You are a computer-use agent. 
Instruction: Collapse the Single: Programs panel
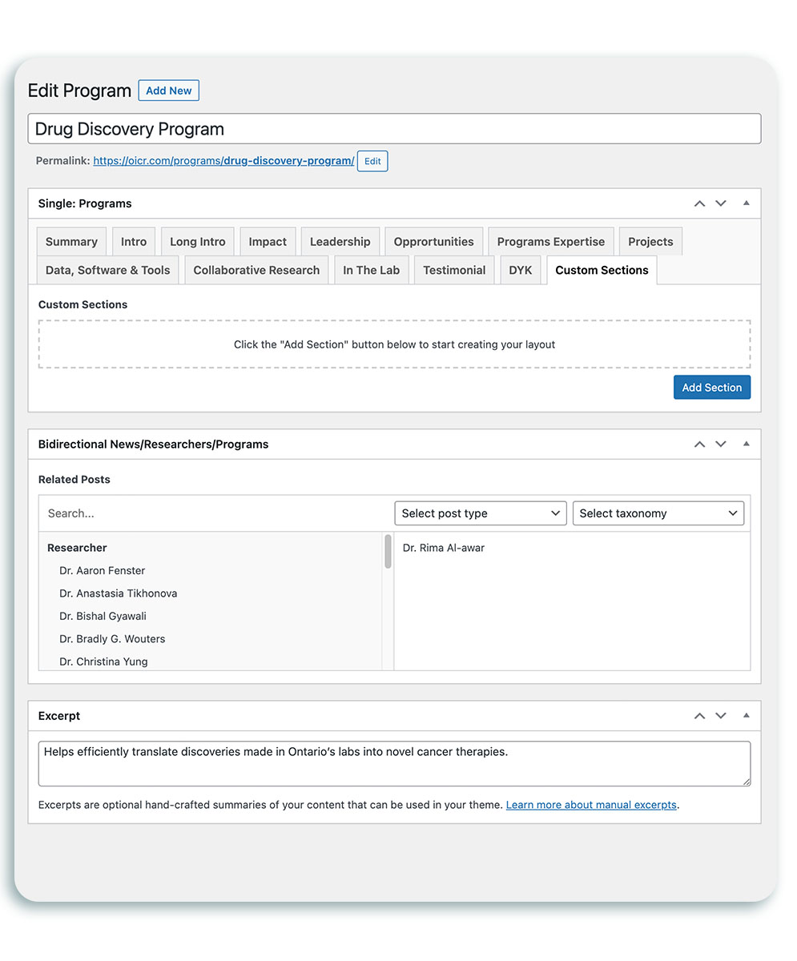click(x=746, y=203)
